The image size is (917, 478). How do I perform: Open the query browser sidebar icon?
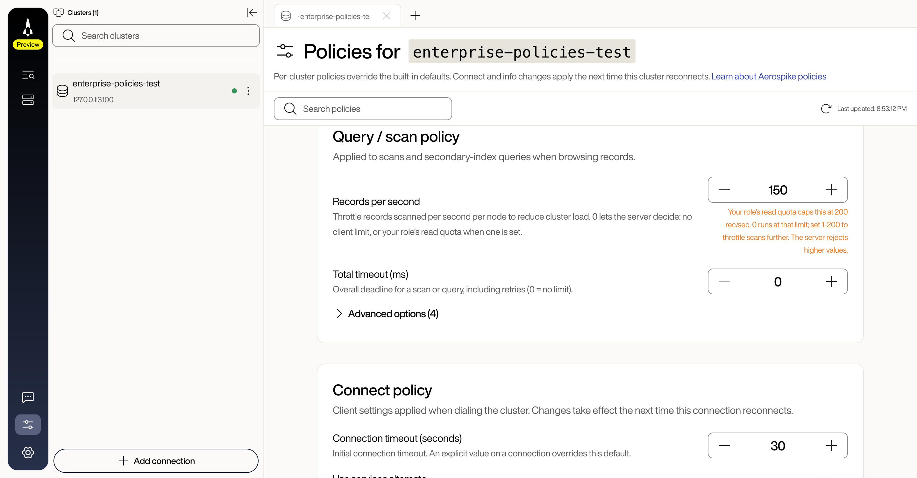[28, 75]
